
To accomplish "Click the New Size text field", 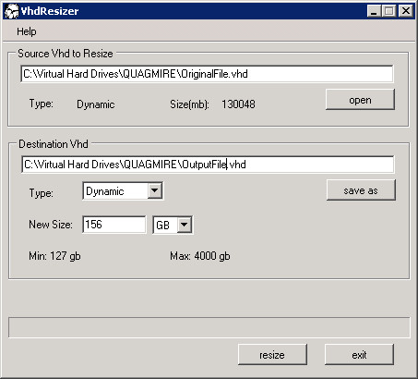I will coord(114,225).
